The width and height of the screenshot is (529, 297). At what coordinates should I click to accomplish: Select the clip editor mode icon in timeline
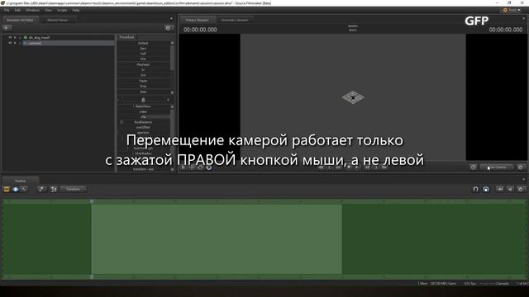7,189
